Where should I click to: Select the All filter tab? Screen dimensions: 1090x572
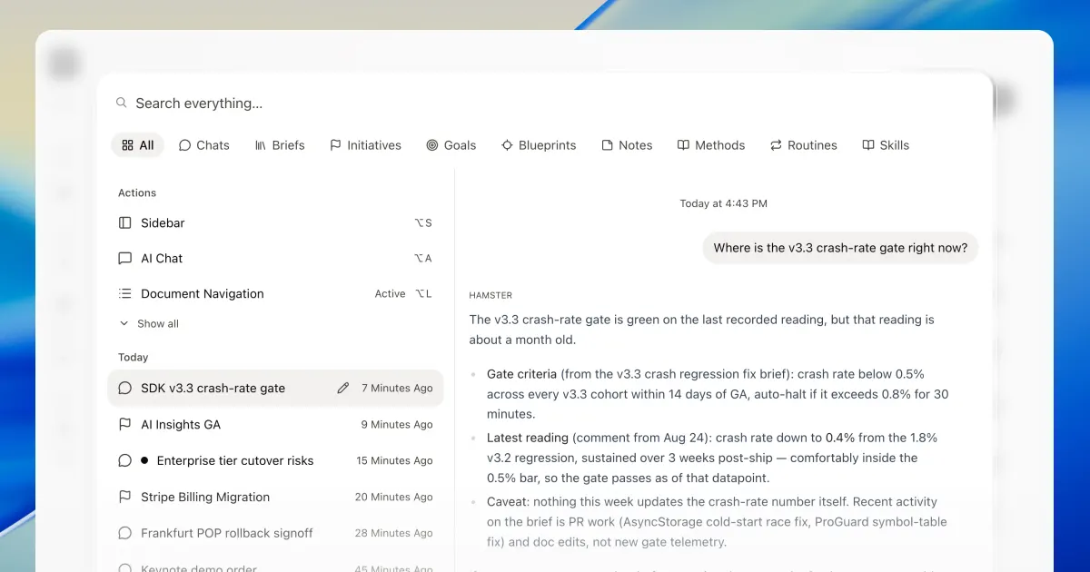137,145
